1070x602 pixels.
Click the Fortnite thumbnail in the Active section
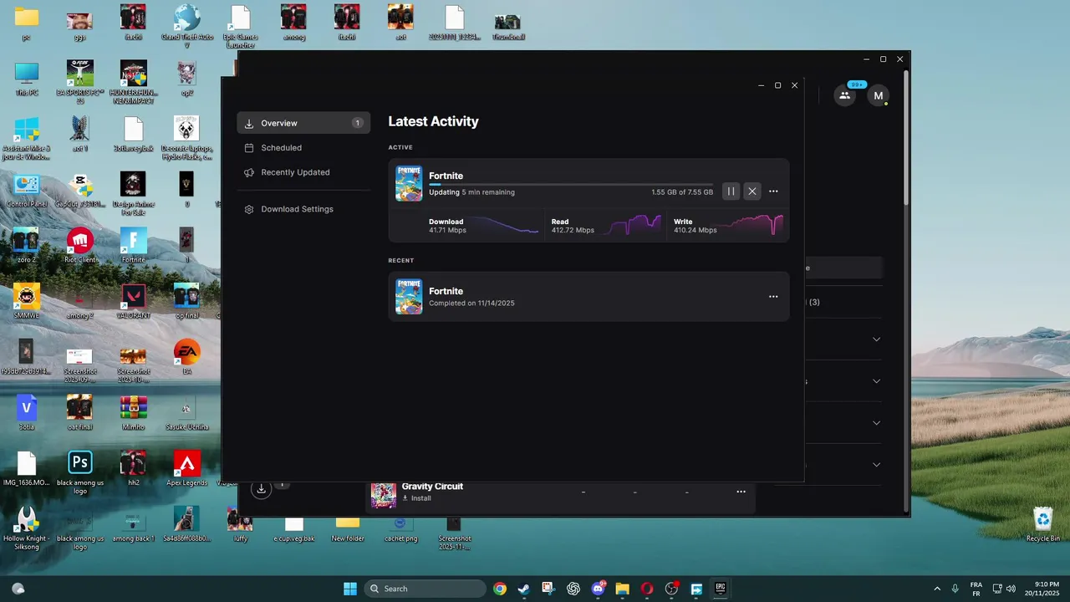409,183
